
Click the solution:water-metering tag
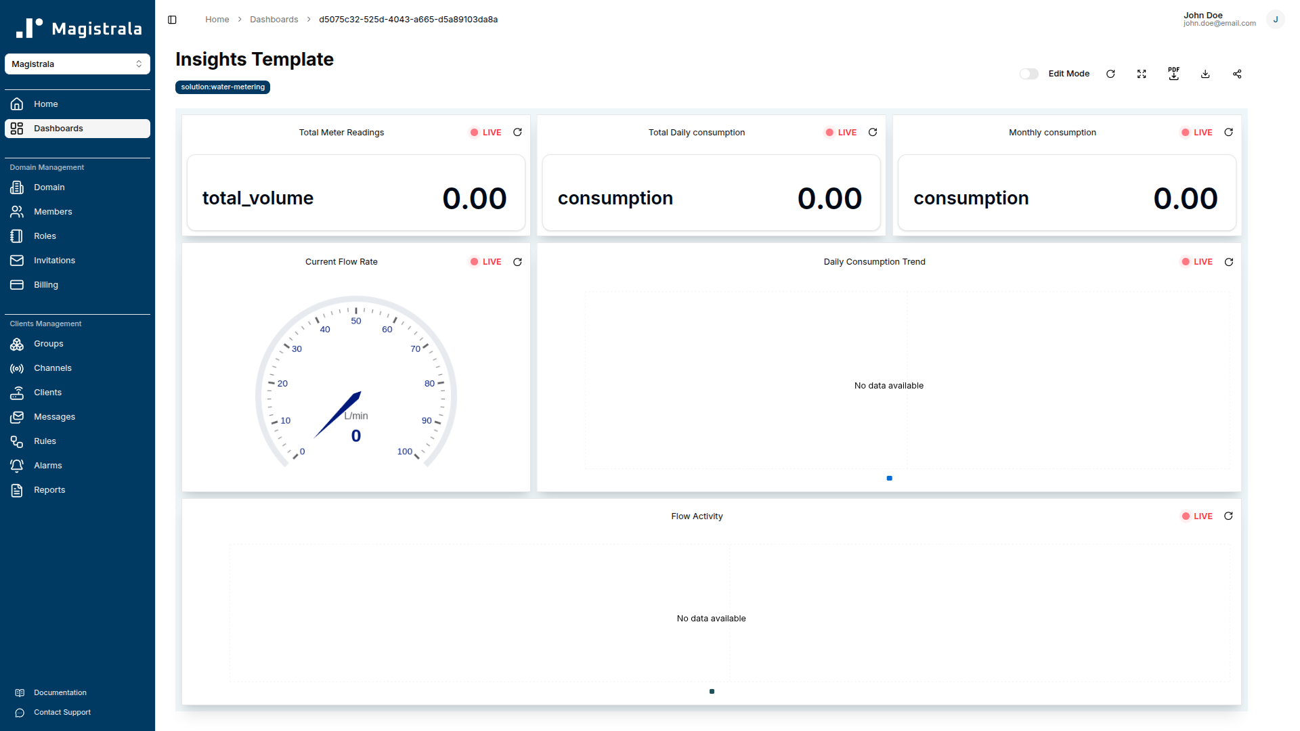pyautogui.click(x=222, y=87)
